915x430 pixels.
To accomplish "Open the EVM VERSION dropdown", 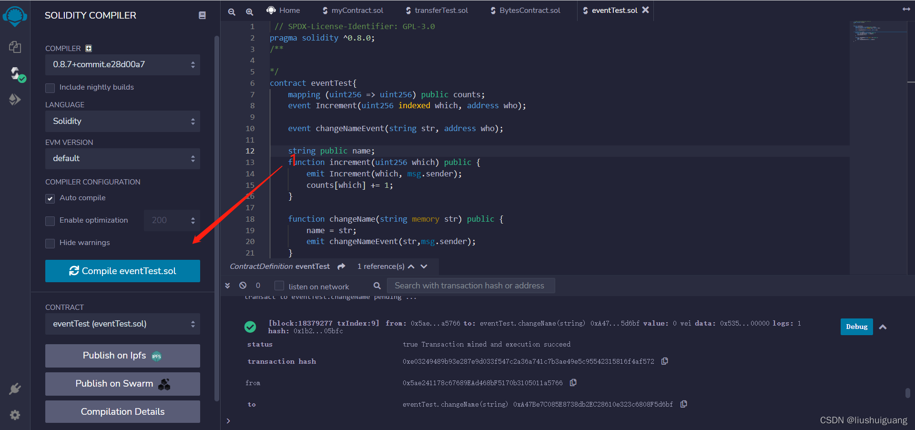I will click(122, 158).
